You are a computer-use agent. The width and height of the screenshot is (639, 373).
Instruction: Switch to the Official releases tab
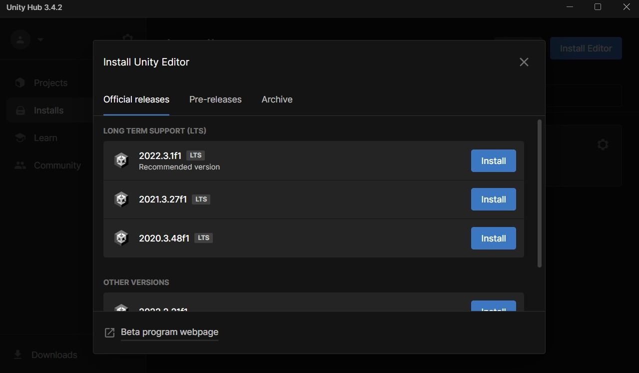coord(136,99)
